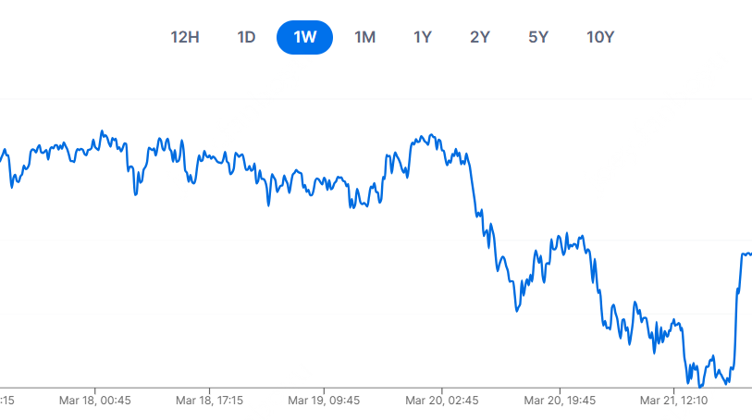Click the "Mar 18, 00:45" axis label
Screen dimensions: 752x420
tap(97, 401)
